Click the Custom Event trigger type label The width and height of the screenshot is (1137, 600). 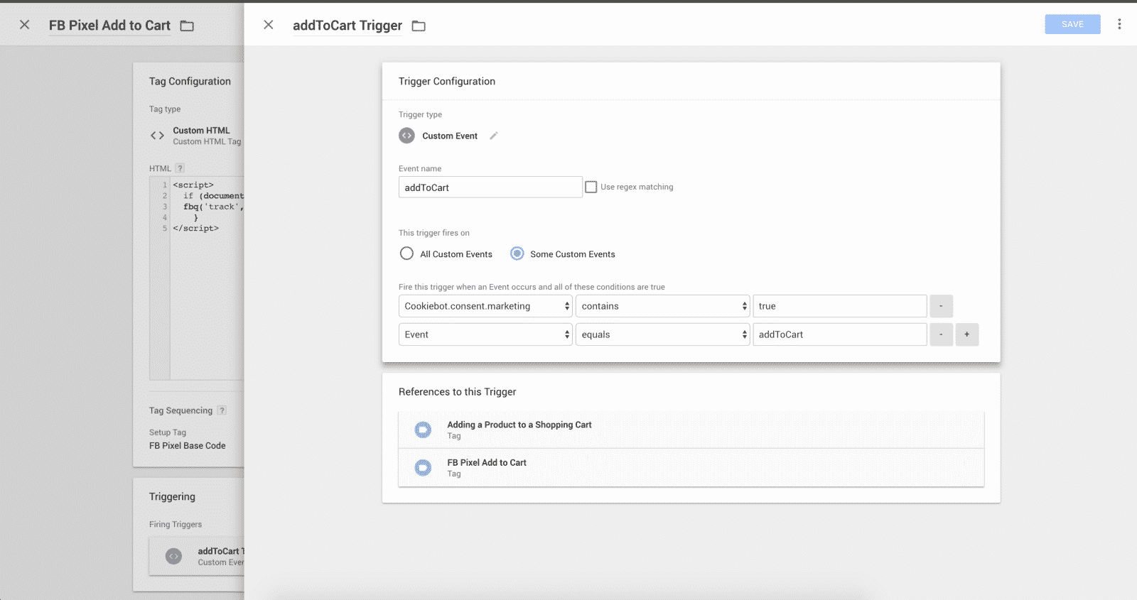450,136
